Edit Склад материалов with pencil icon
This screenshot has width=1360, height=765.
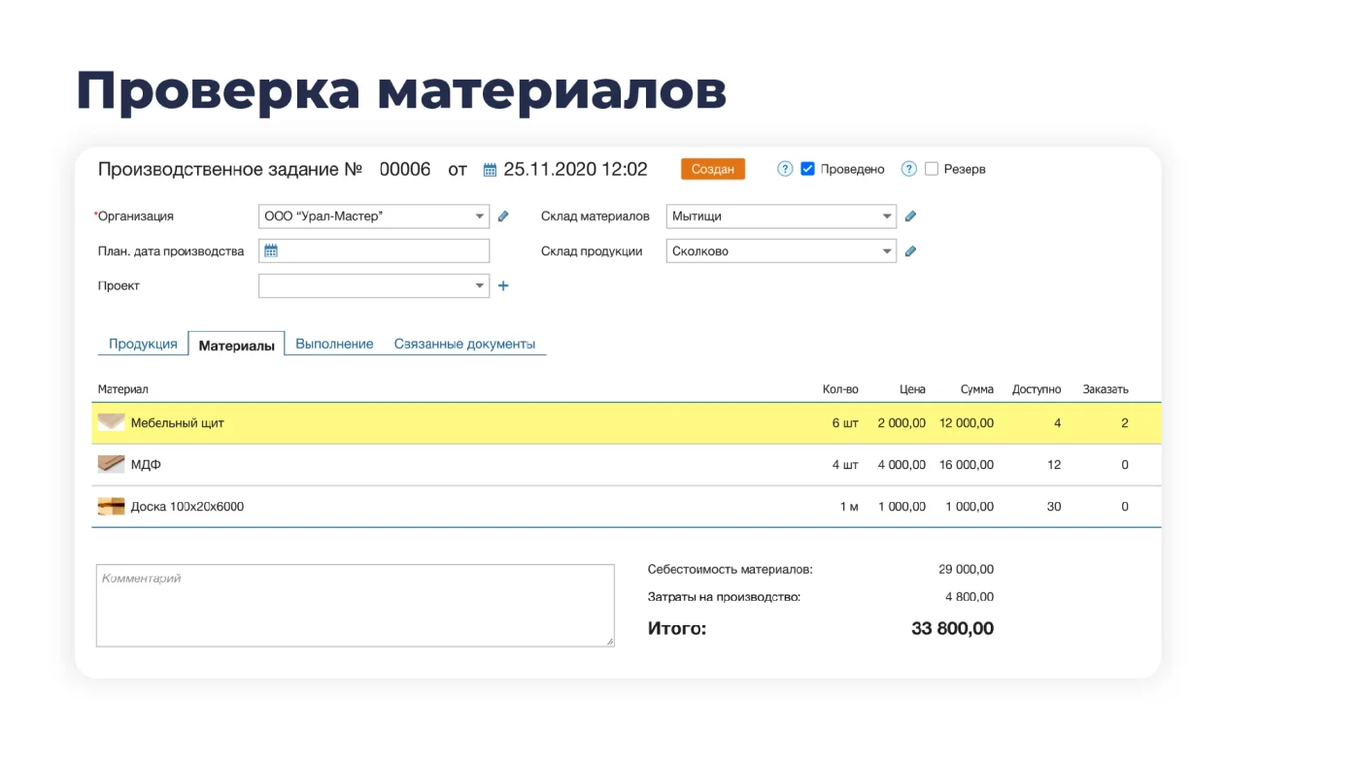coord(910,216)
